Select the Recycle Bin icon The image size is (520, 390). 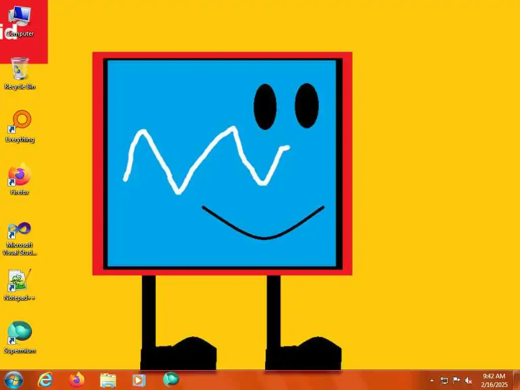(x=20, y=73)
